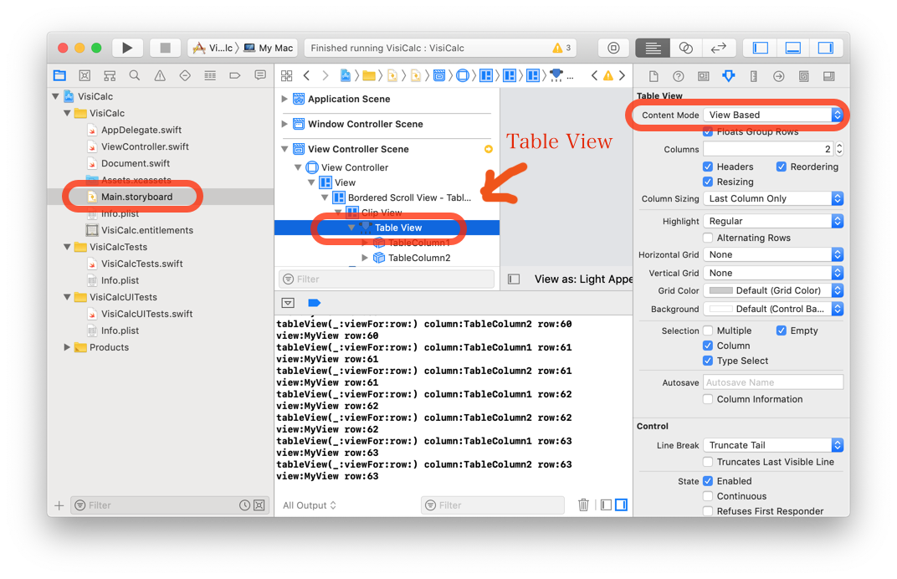The height and width of the screenshot is (579, 897).
Task: Toggle the Type Select checkbox
Action: pyautogui.click(x=708, y=361)
